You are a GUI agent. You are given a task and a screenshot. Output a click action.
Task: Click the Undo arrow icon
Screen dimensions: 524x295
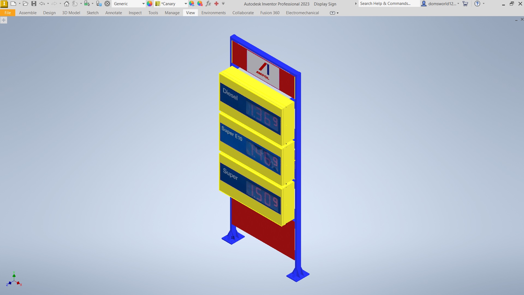pos(42,4)
